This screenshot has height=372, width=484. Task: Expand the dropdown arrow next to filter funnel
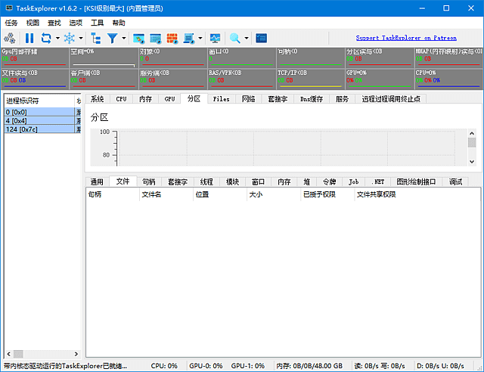point(123,38)
